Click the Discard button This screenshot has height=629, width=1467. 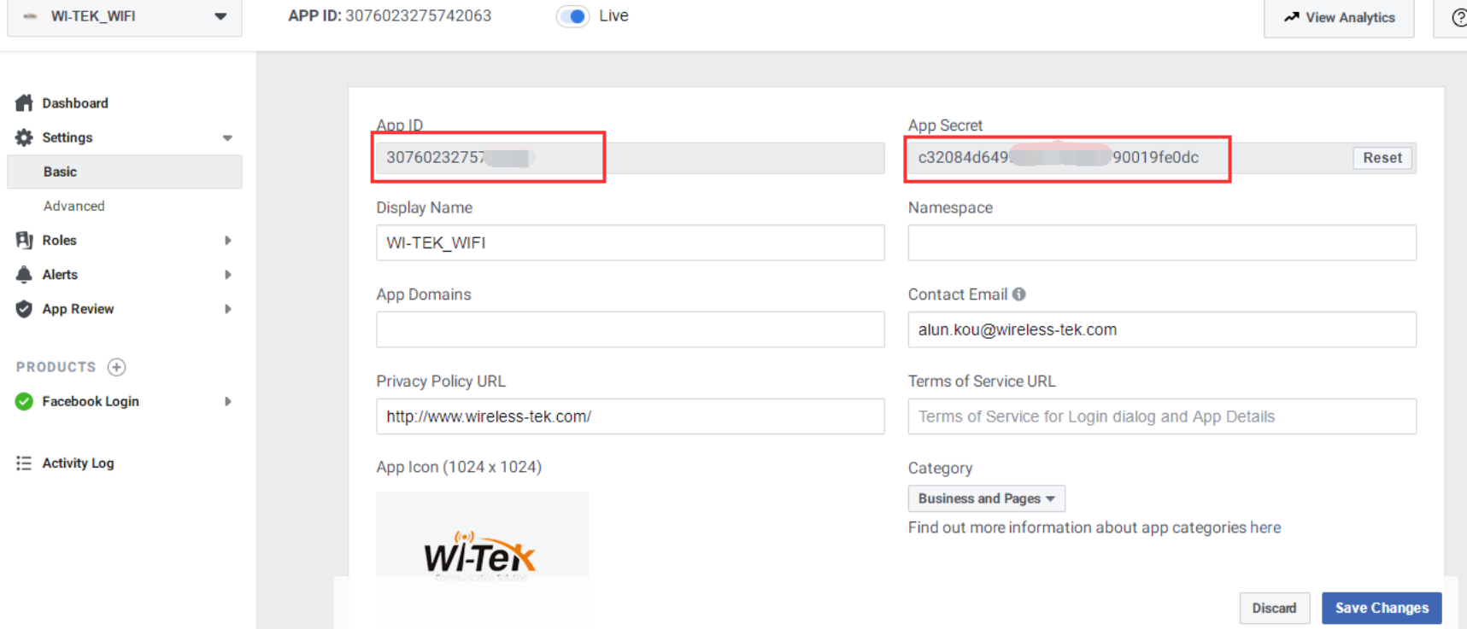[1275, 609]
